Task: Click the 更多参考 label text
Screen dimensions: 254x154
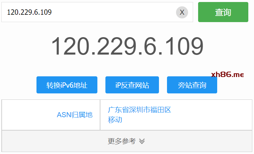Action: 122,141
